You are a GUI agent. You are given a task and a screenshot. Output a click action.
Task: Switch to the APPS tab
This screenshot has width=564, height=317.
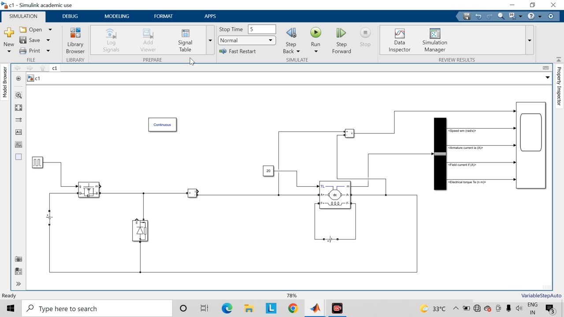coord(210,16)
